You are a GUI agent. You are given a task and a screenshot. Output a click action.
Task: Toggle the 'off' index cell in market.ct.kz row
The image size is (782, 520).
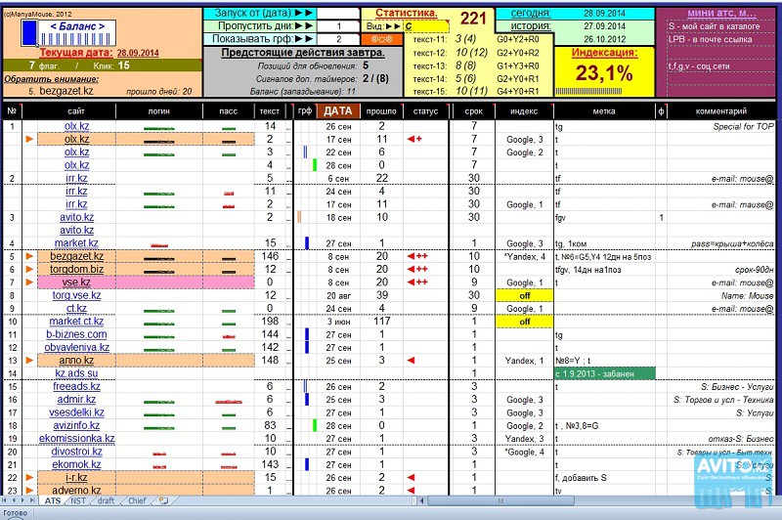tap(523, 322)
